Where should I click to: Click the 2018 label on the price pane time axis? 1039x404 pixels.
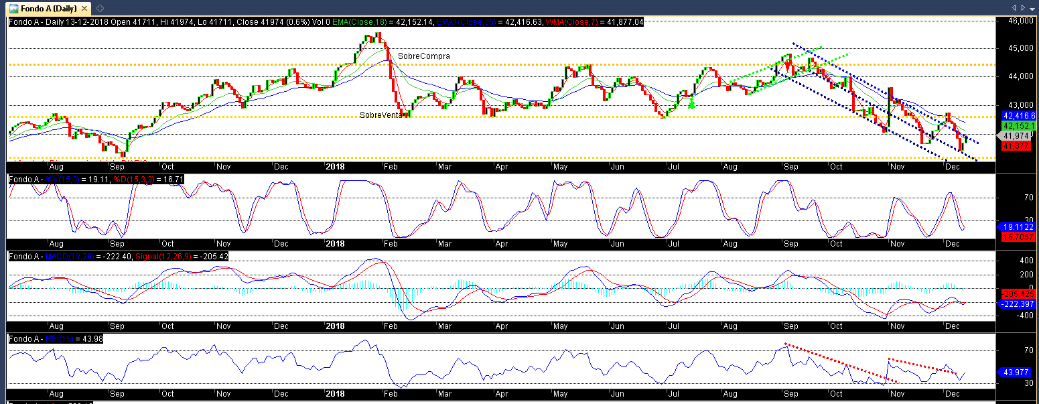(335, 167)
